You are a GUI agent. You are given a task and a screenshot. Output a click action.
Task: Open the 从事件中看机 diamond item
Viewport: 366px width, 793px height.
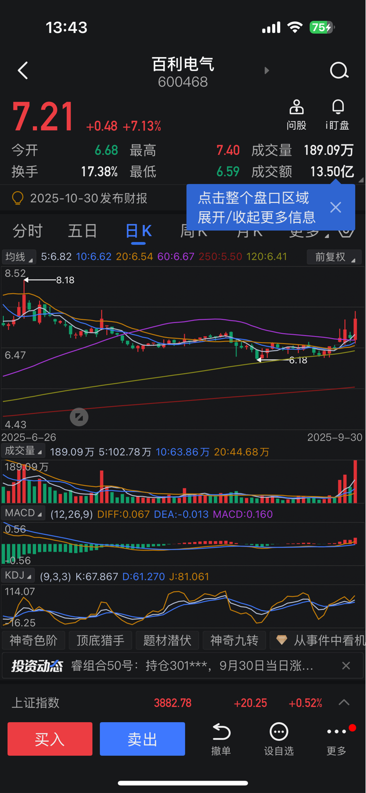tap(318, 640)
